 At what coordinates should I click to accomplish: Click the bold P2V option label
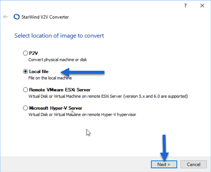34,53
